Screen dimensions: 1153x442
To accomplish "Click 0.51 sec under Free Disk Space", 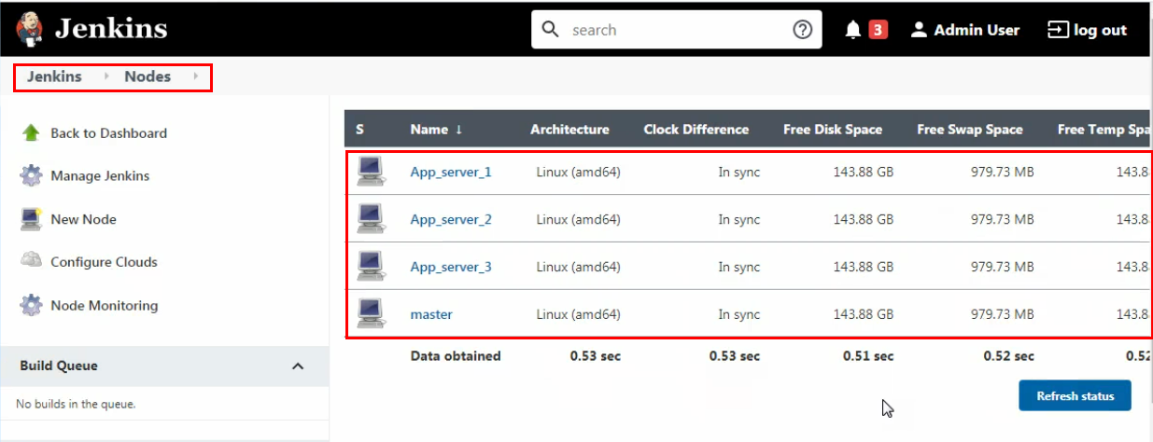I will pos(868,356).
